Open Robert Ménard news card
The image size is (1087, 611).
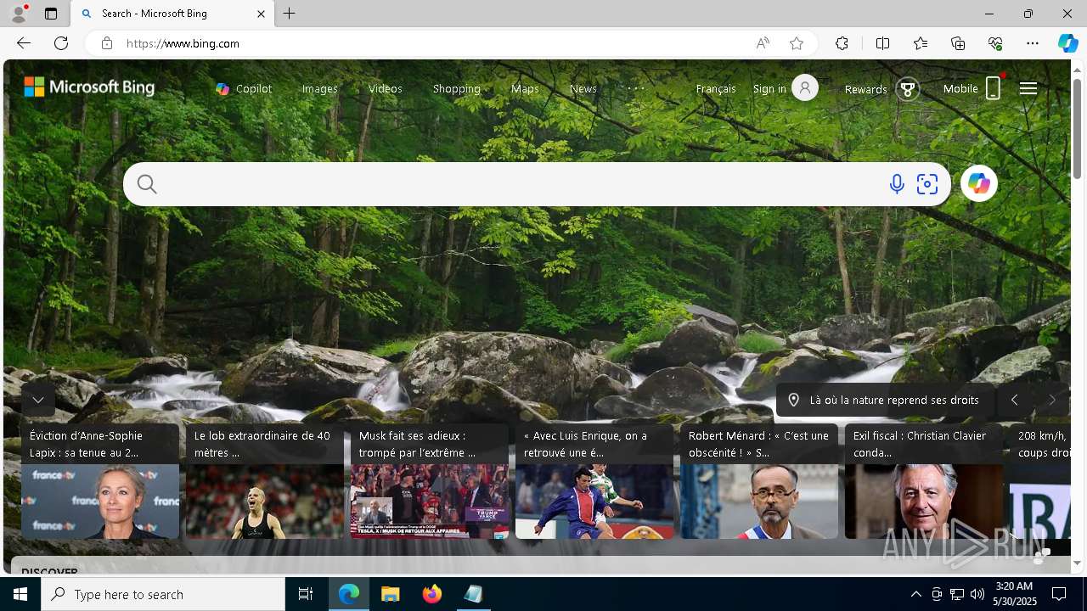coord(759,481)
